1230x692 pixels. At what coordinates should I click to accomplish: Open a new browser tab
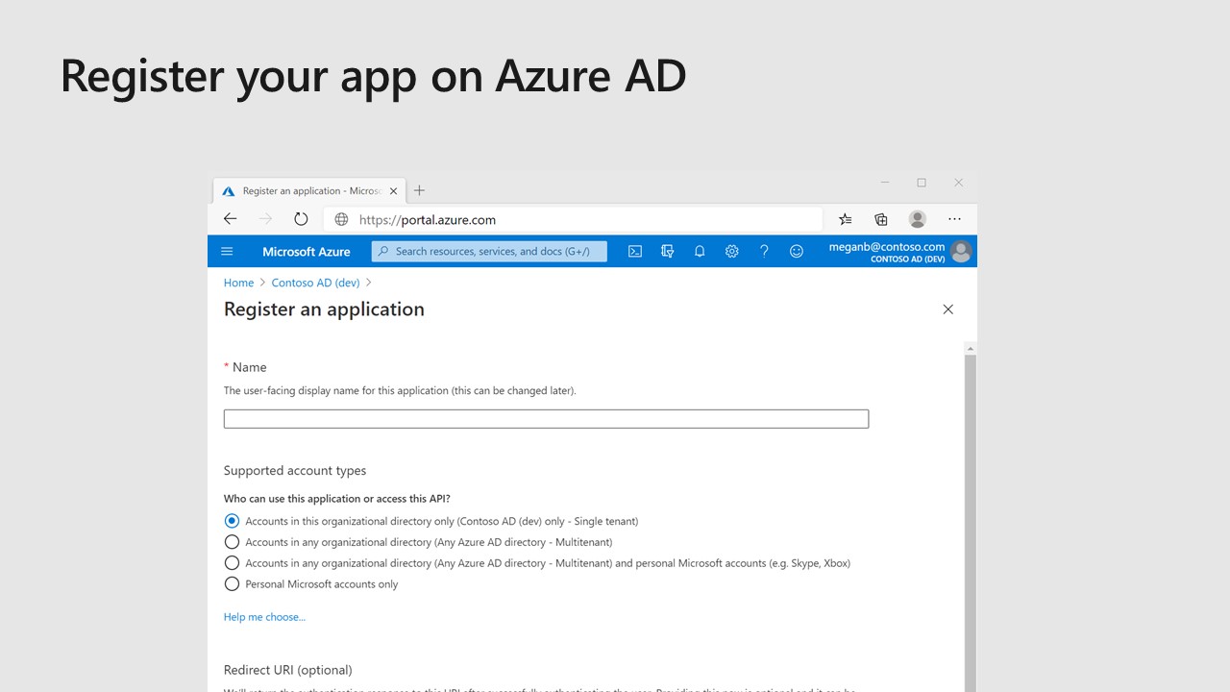click(x=419, y=190)
